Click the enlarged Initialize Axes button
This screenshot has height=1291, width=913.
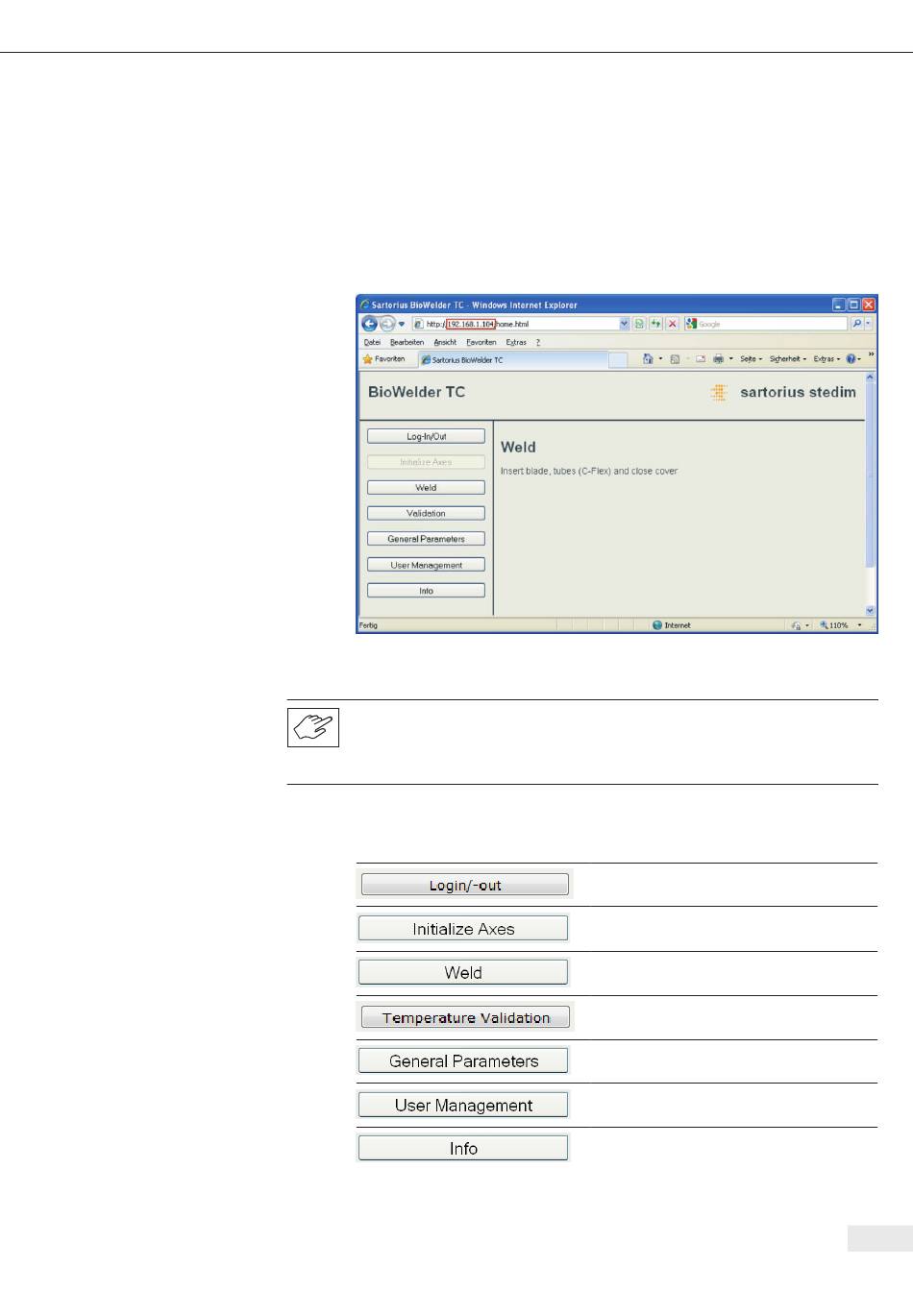463,929
